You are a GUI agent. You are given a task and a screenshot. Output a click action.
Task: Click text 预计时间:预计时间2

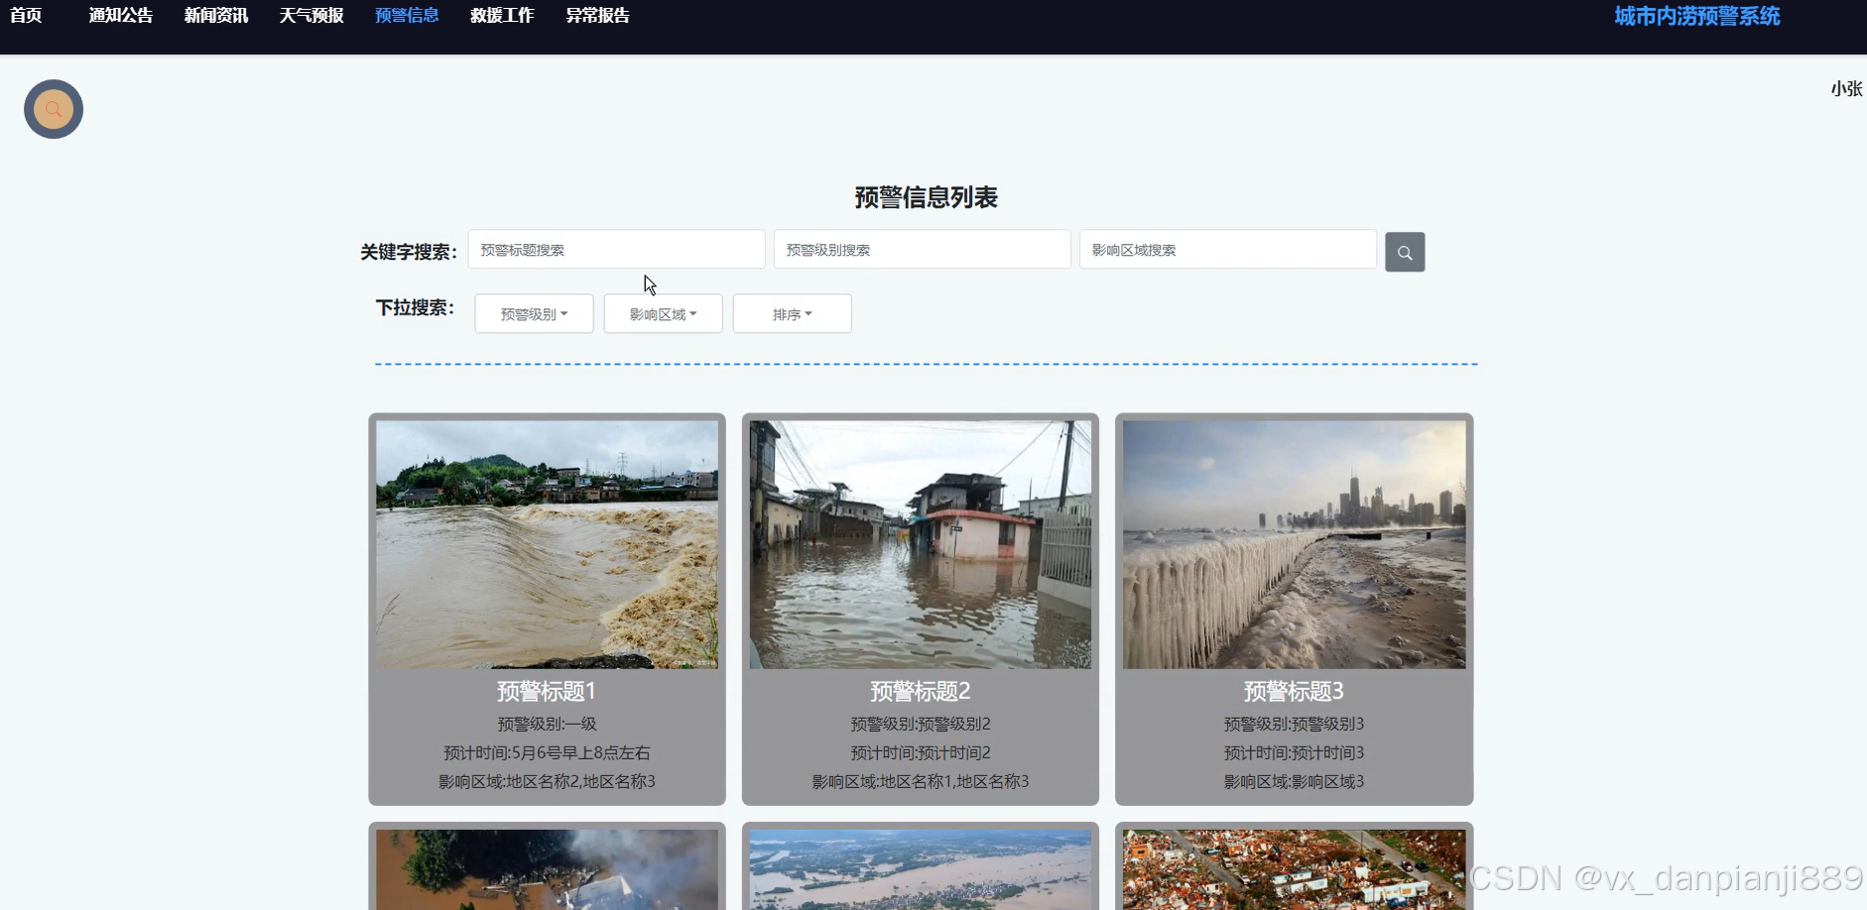[x=920, y=753]
